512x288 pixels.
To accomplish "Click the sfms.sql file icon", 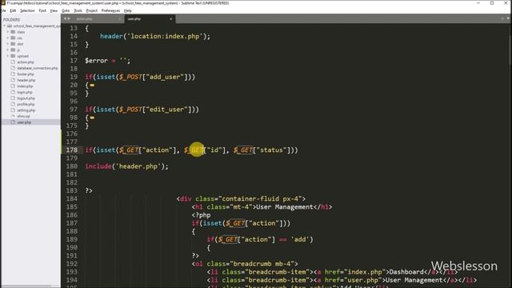I will click(x=13, y=116).
